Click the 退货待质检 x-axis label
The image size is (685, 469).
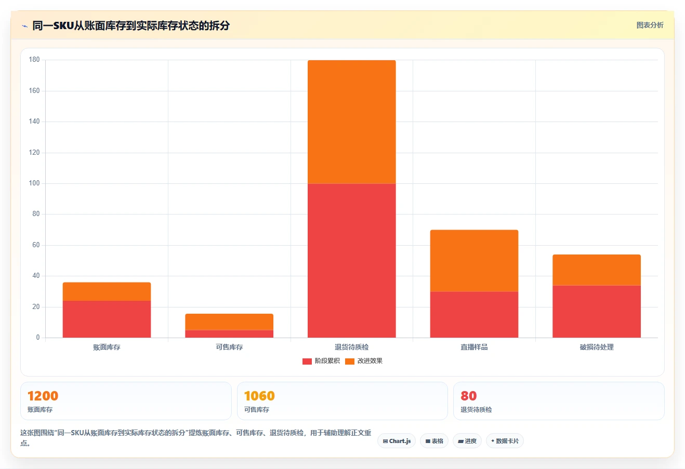tap(352, 347)
